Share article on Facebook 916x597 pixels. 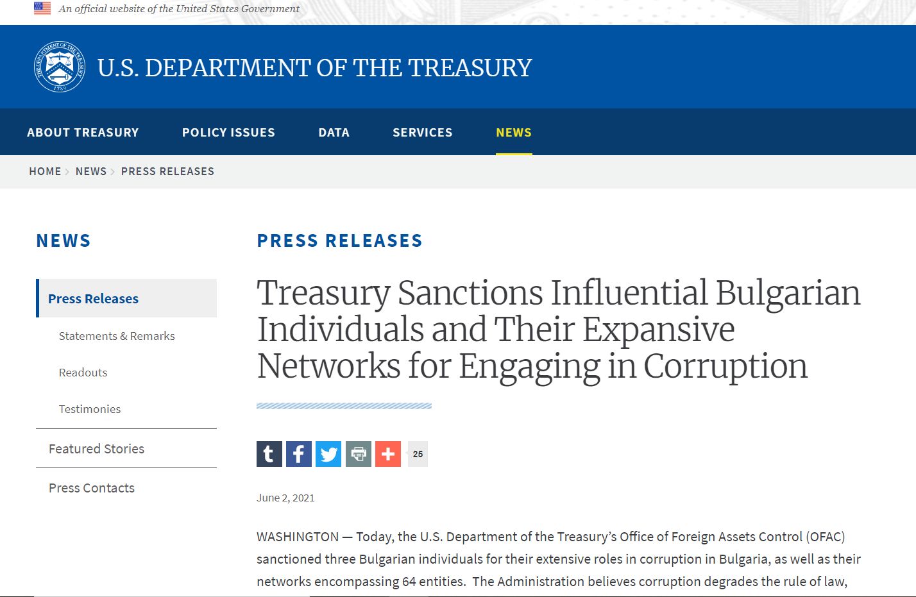pos(299,454)
